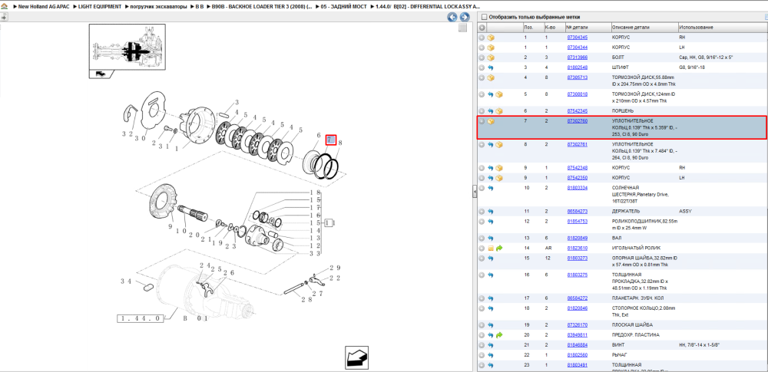
Task: Go to next diagram with right arrow
Action: click(x=464, y=17)
